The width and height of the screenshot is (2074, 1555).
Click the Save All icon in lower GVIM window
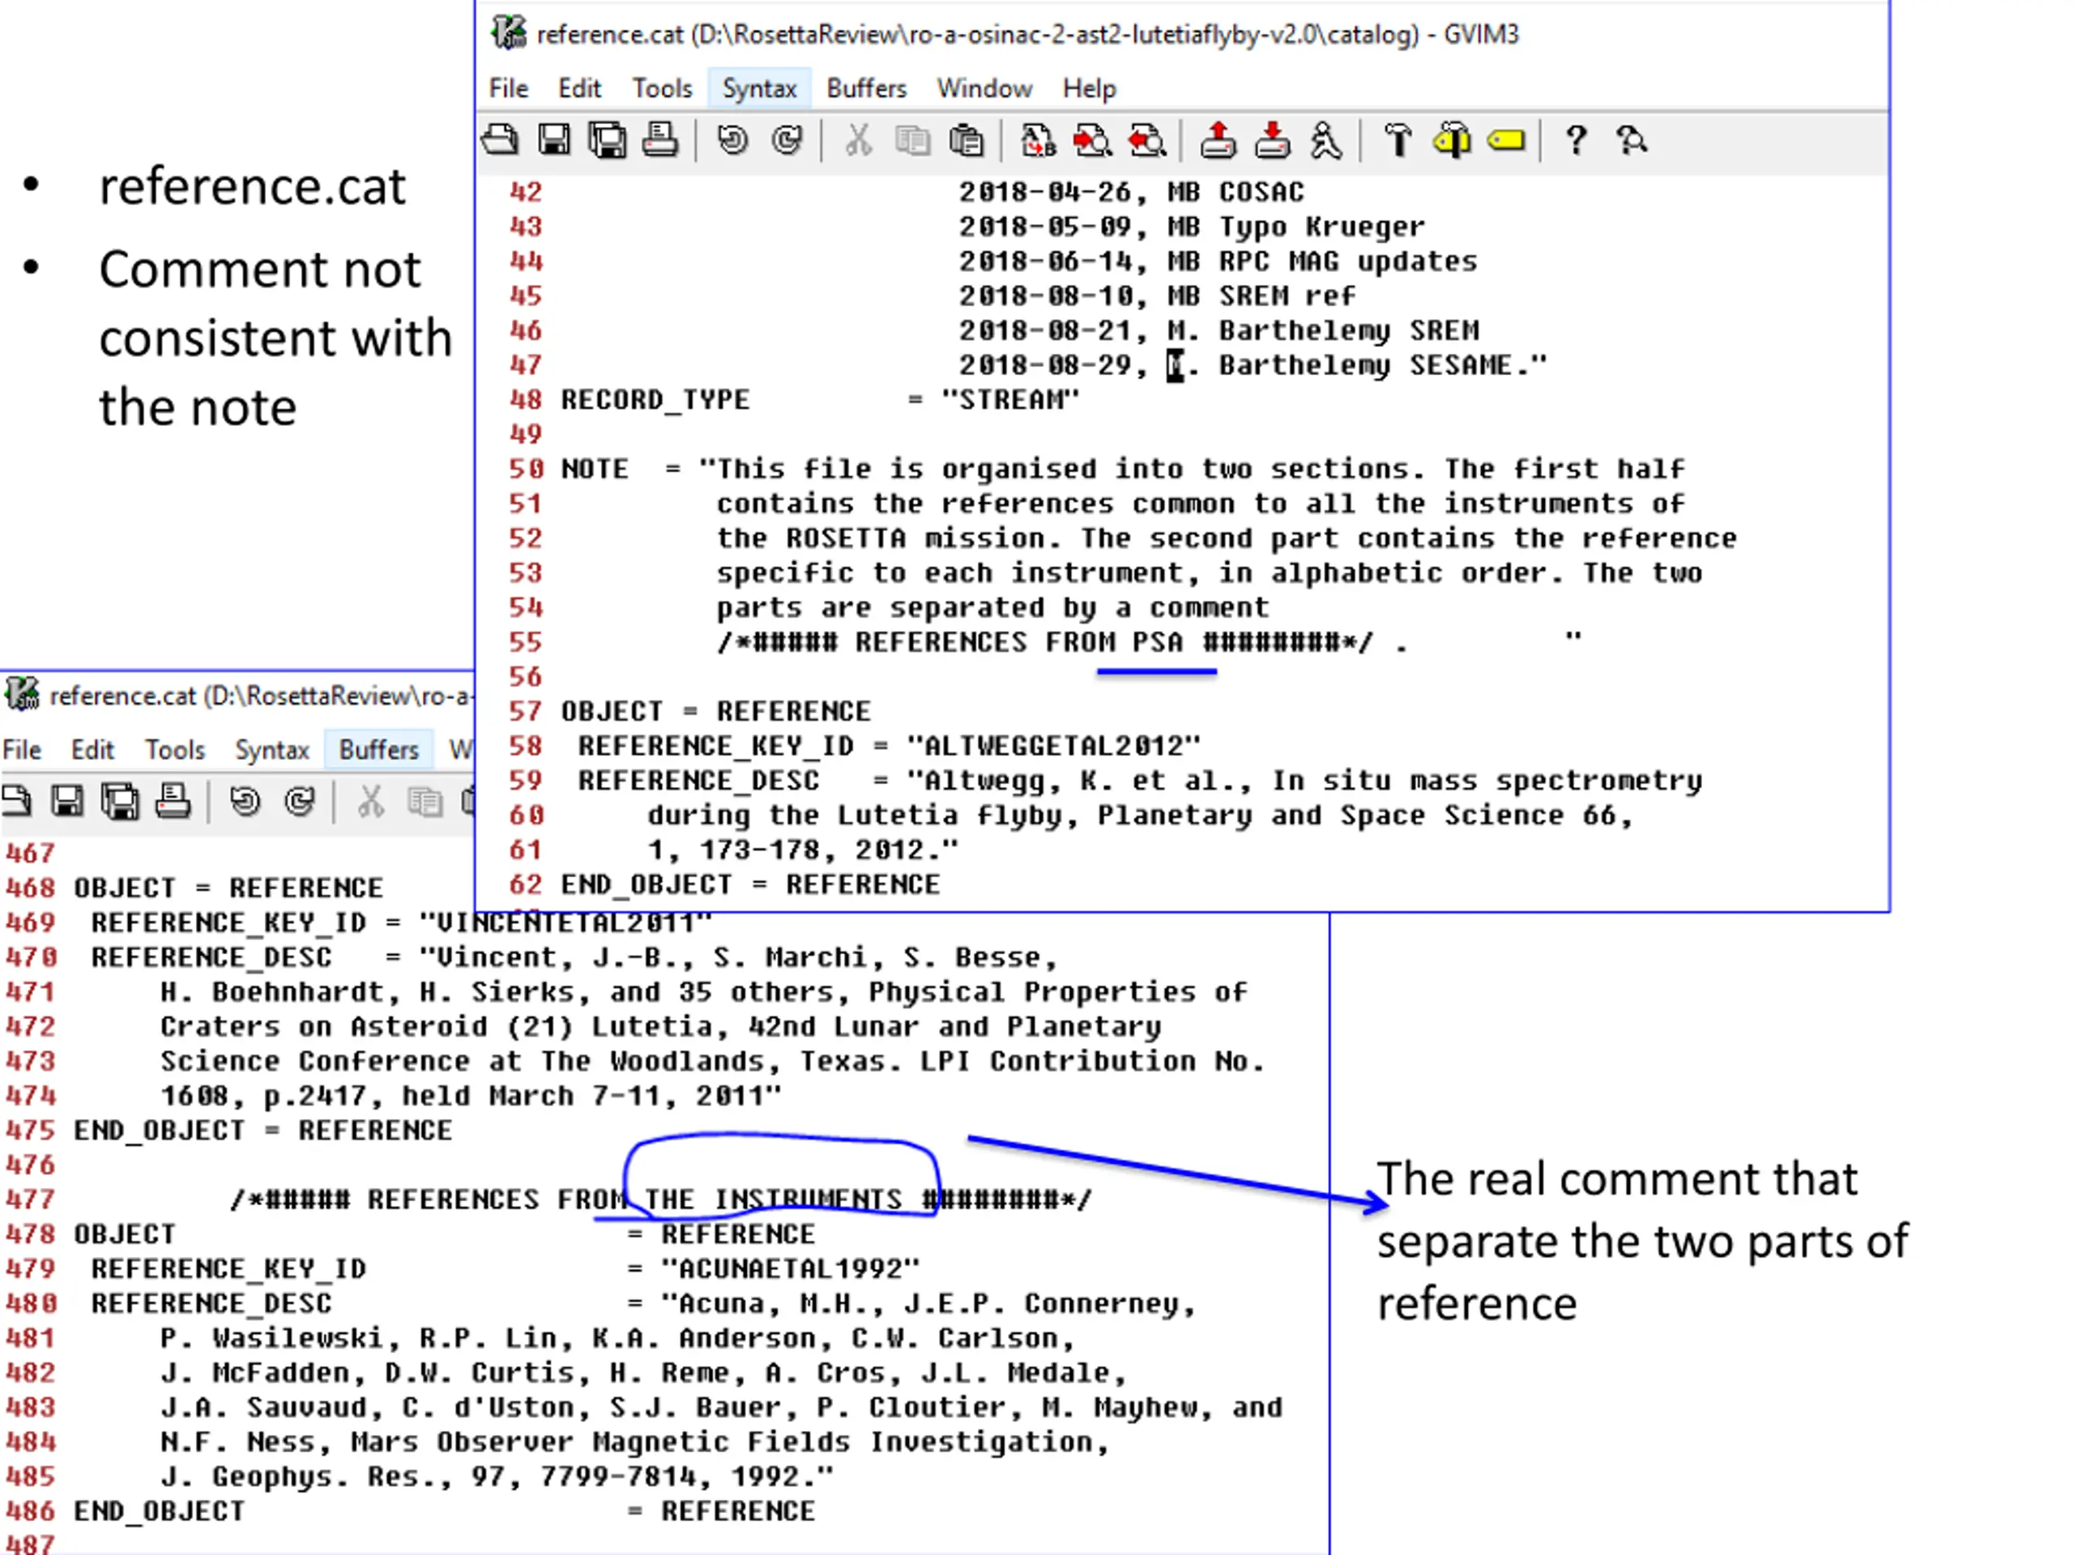[x=121, y=803]
